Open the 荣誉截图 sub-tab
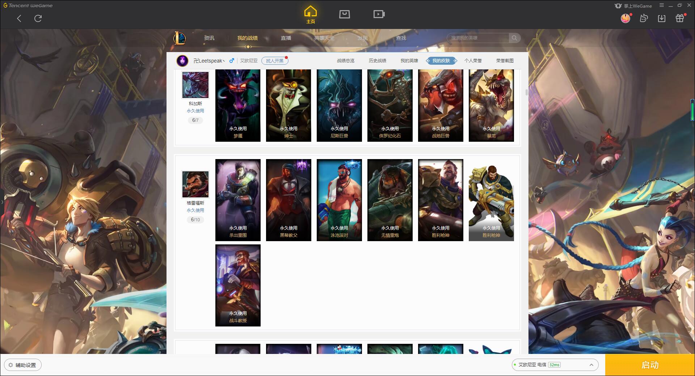This screenshot has width=695, height=376. [x=505, y=61]
